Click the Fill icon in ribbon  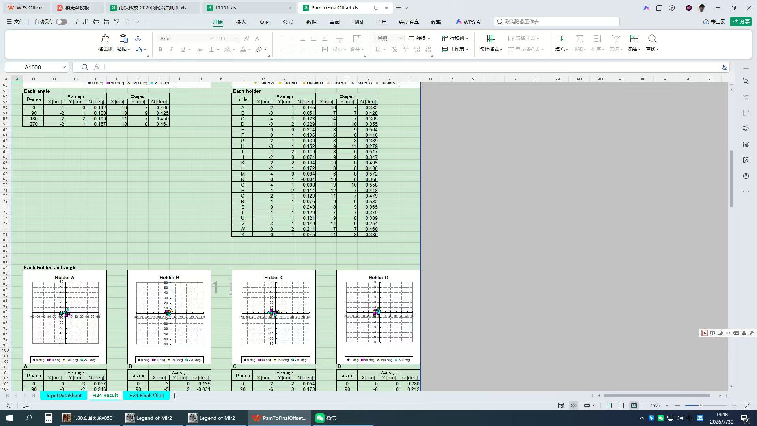point(561,39)
